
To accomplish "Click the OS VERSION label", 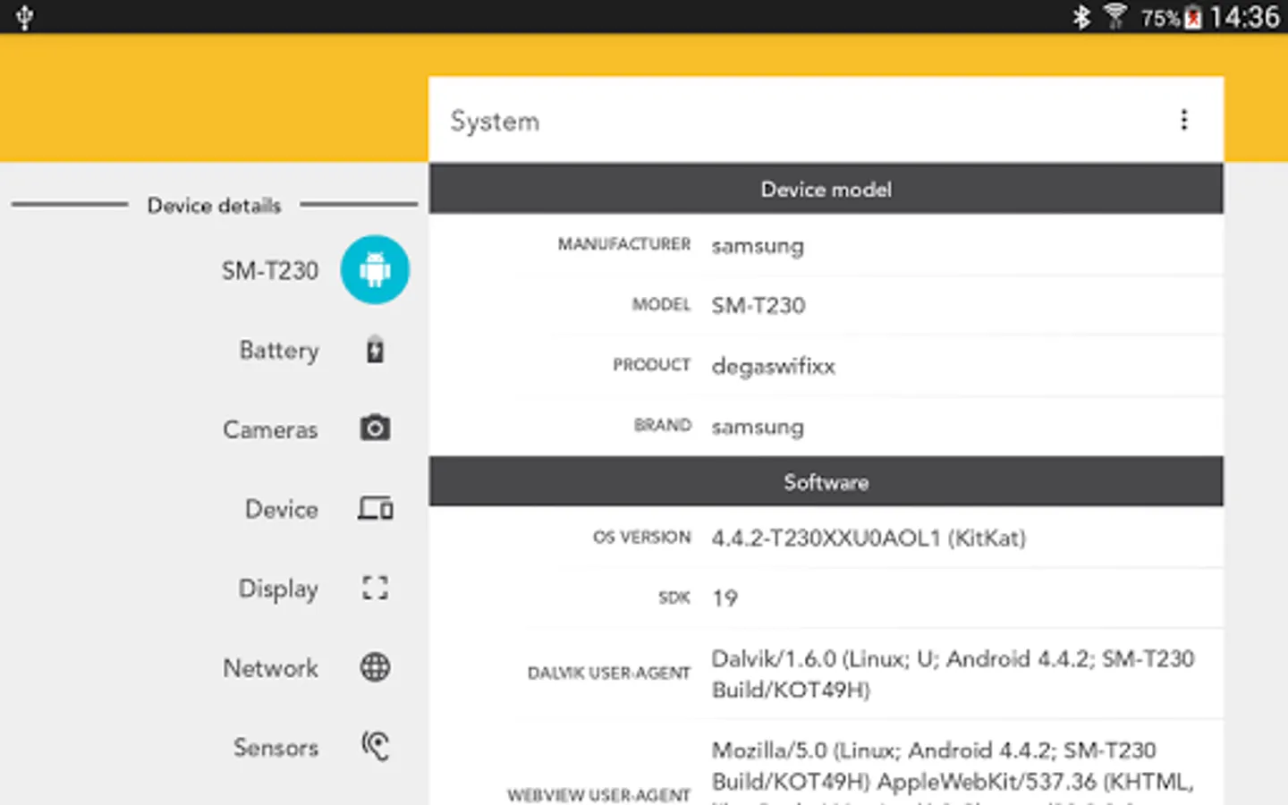I will [642, 538].
